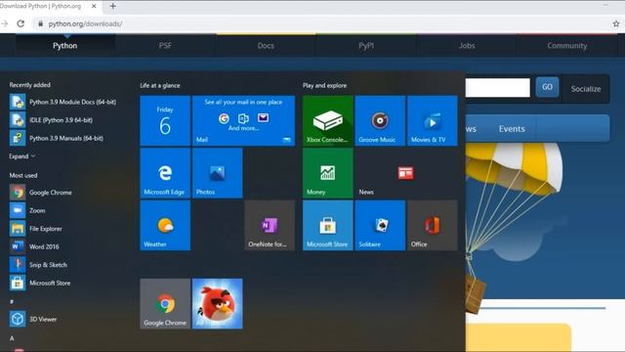
Task: Bookmark this page with star icon
Action: 616,23
